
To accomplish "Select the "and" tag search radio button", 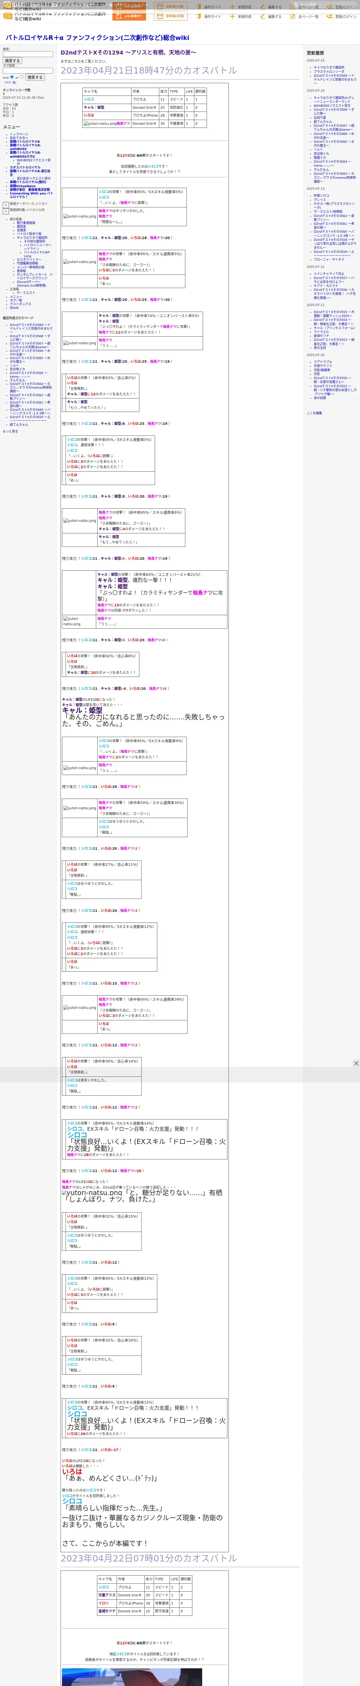I will [12, 77].
